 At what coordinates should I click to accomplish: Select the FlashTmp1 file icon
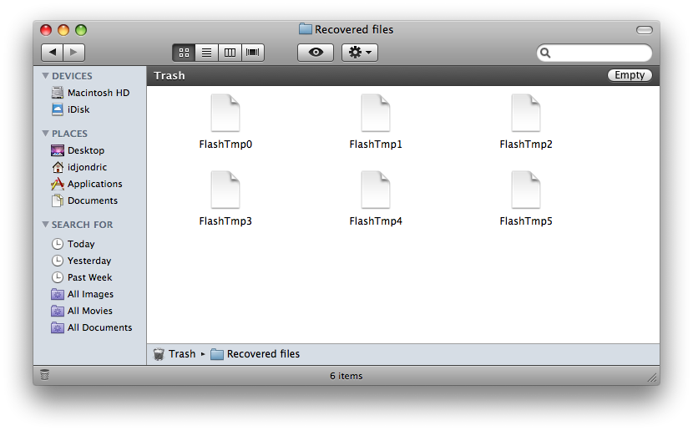click(x=376, y=113)
